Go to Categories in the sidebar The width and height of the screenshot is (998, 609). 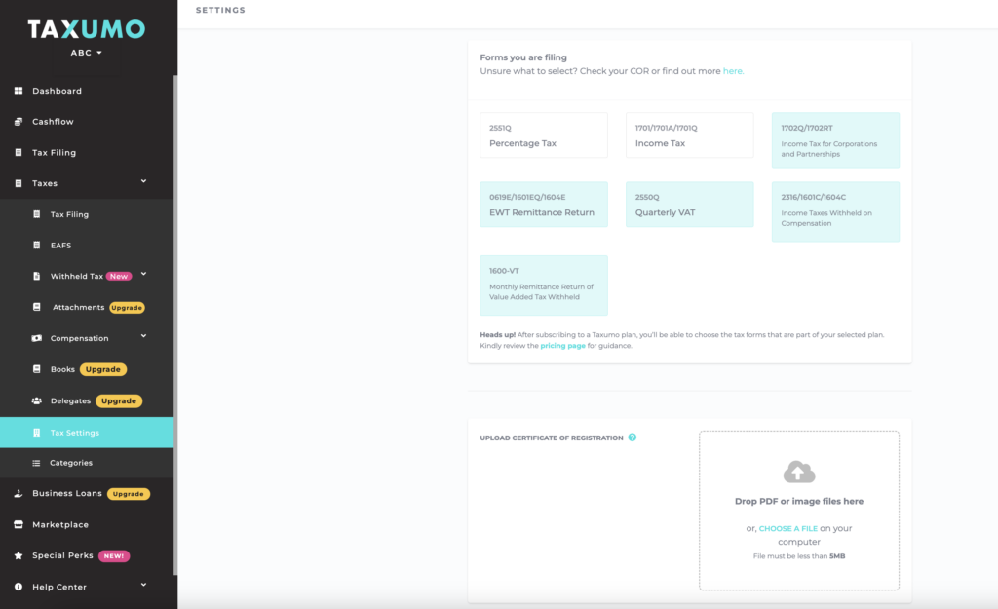tap(71, 463)
